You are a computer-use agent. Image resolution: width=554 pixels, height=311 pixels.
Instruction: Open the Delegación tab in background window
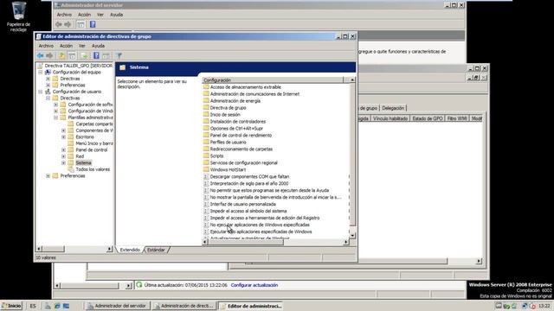[x=393, y=108]
